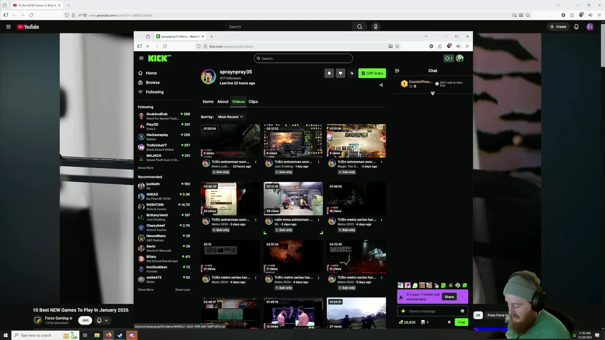Open the Kick sidebar hamburger menu

(141, 58)
